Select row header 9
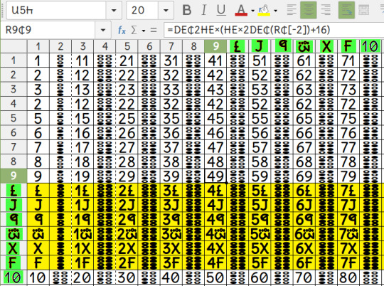This screenshot has height=286, width=384. coord(14,176)
